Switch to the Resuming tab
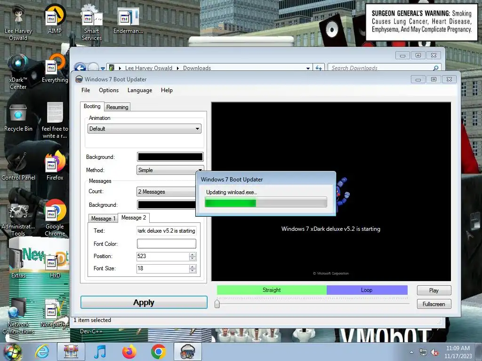Viewport: 482px width, 361px height. [117, 107]
